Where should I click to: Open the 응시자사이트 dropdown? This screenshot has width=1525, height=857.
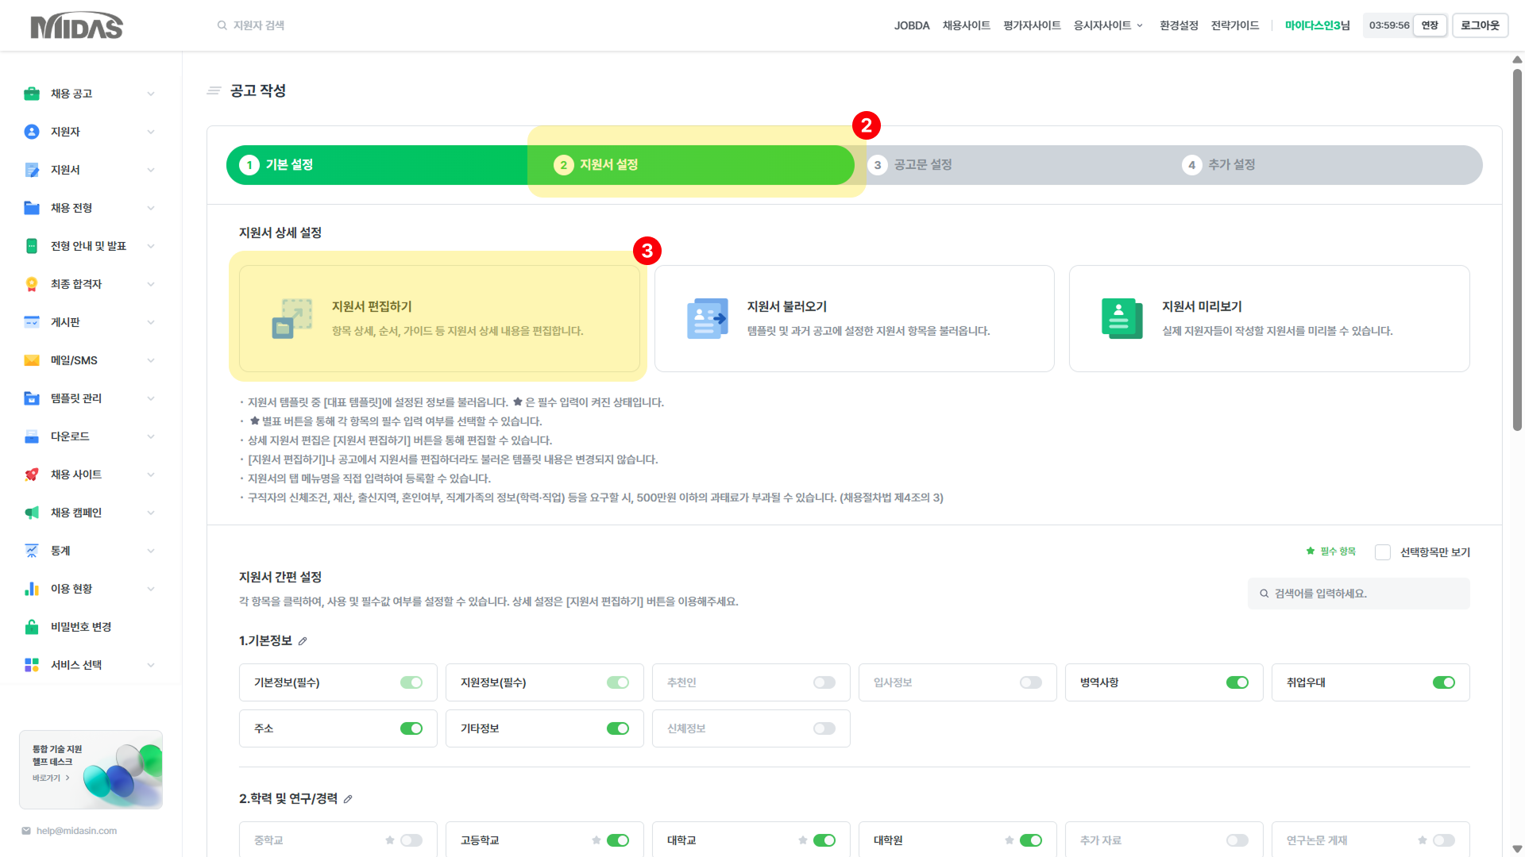[x=1108, y=25]
